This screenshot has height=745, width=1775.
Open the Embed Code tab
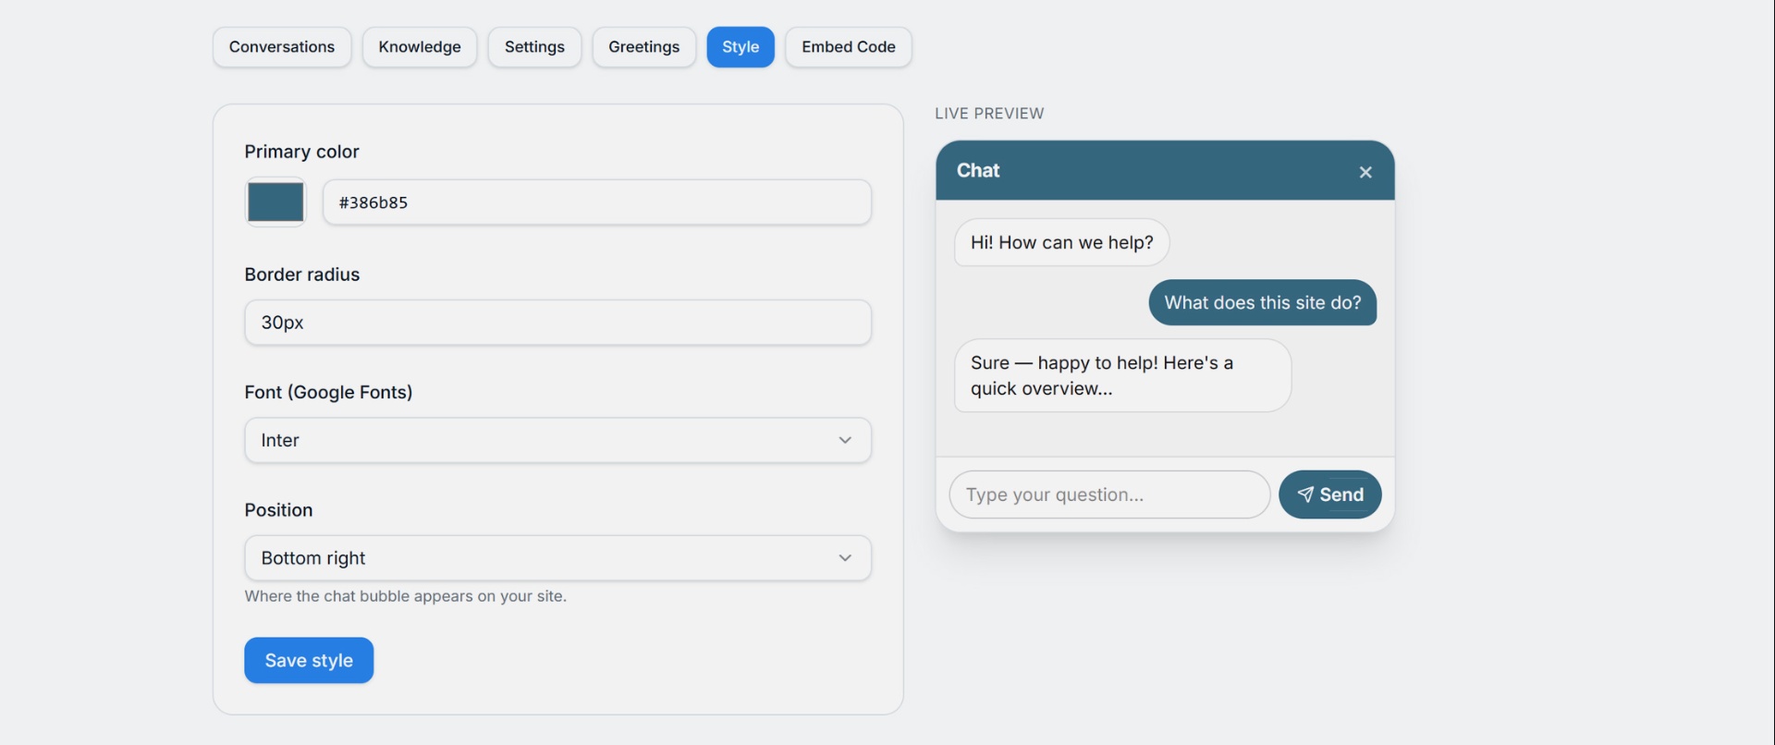[x=849, y=47]
